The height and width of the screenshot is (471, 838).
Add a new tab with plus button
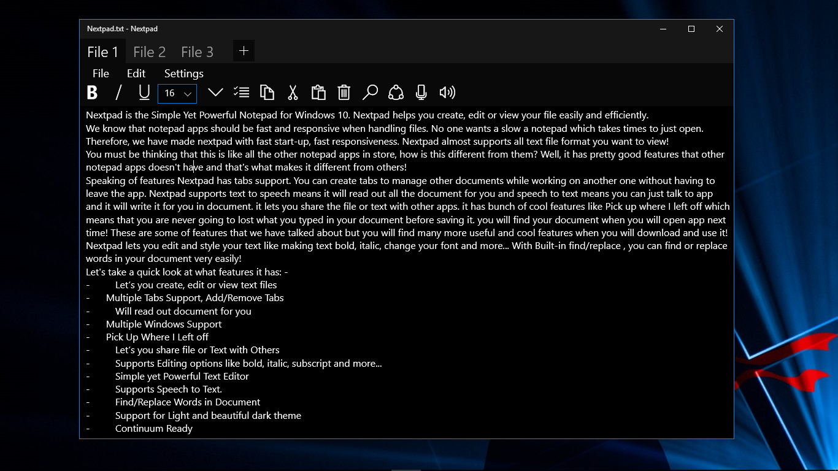pyautogui.click(x=244, y=51)
